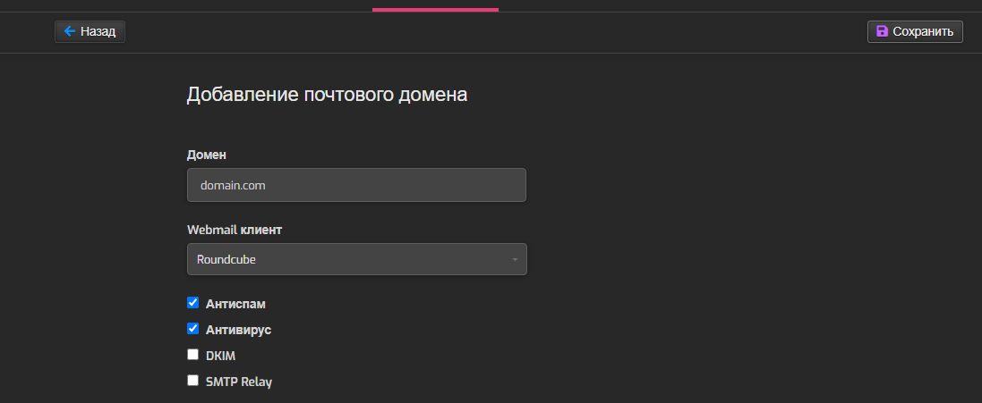The width and height of the screenshot is (982, 403).
Task: Click the Webmail клиент field label
Action: pyautogui.click(x=235, y=230)
